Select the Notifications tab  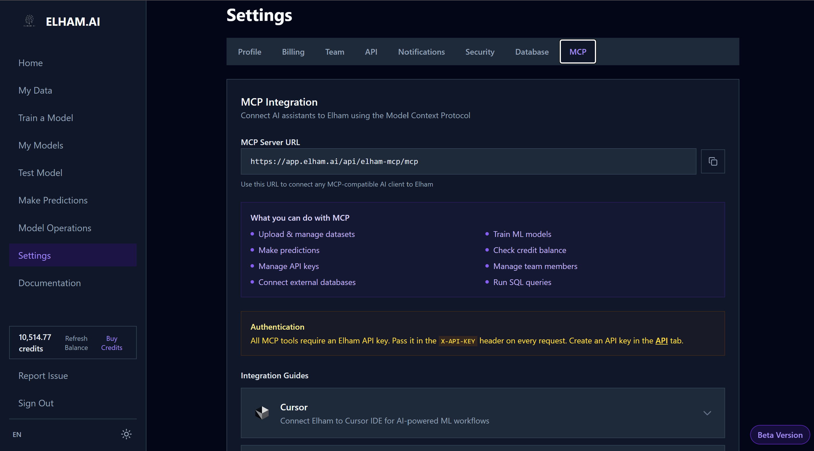click(x=421, y=52)
